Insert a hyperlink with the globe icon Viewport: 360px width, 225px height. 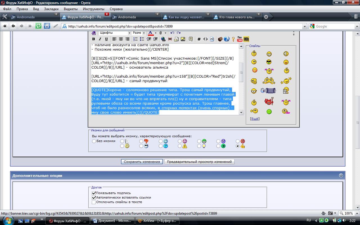point(163,39)
